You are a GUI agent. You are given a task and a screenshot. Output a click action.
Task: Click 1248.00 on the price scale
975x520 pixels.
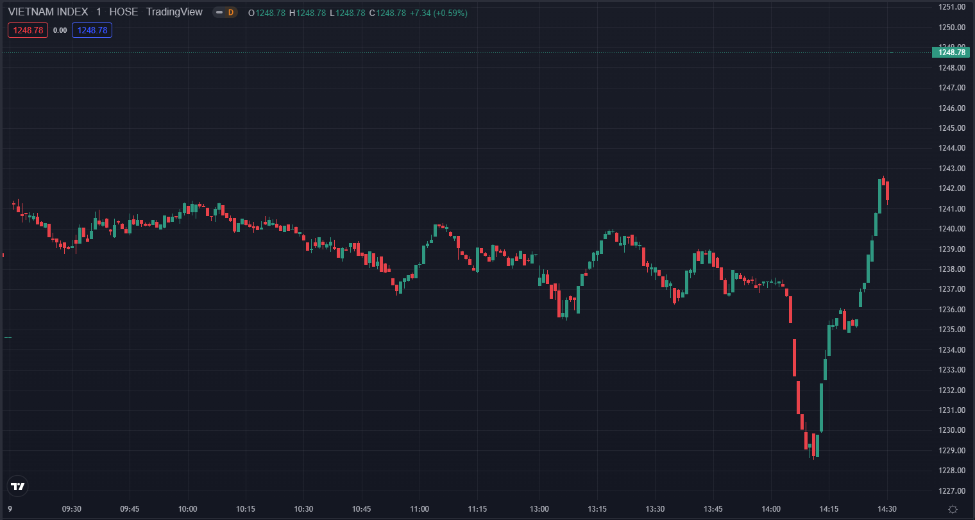pyautogui.click(x=952, y=68)
